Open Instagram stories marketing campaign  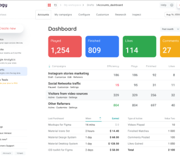click(x=68, y=73)
